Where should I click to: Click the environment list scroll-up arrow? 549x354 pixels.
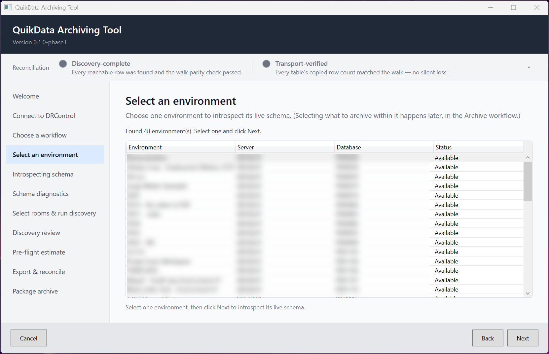tap(528, 157)
